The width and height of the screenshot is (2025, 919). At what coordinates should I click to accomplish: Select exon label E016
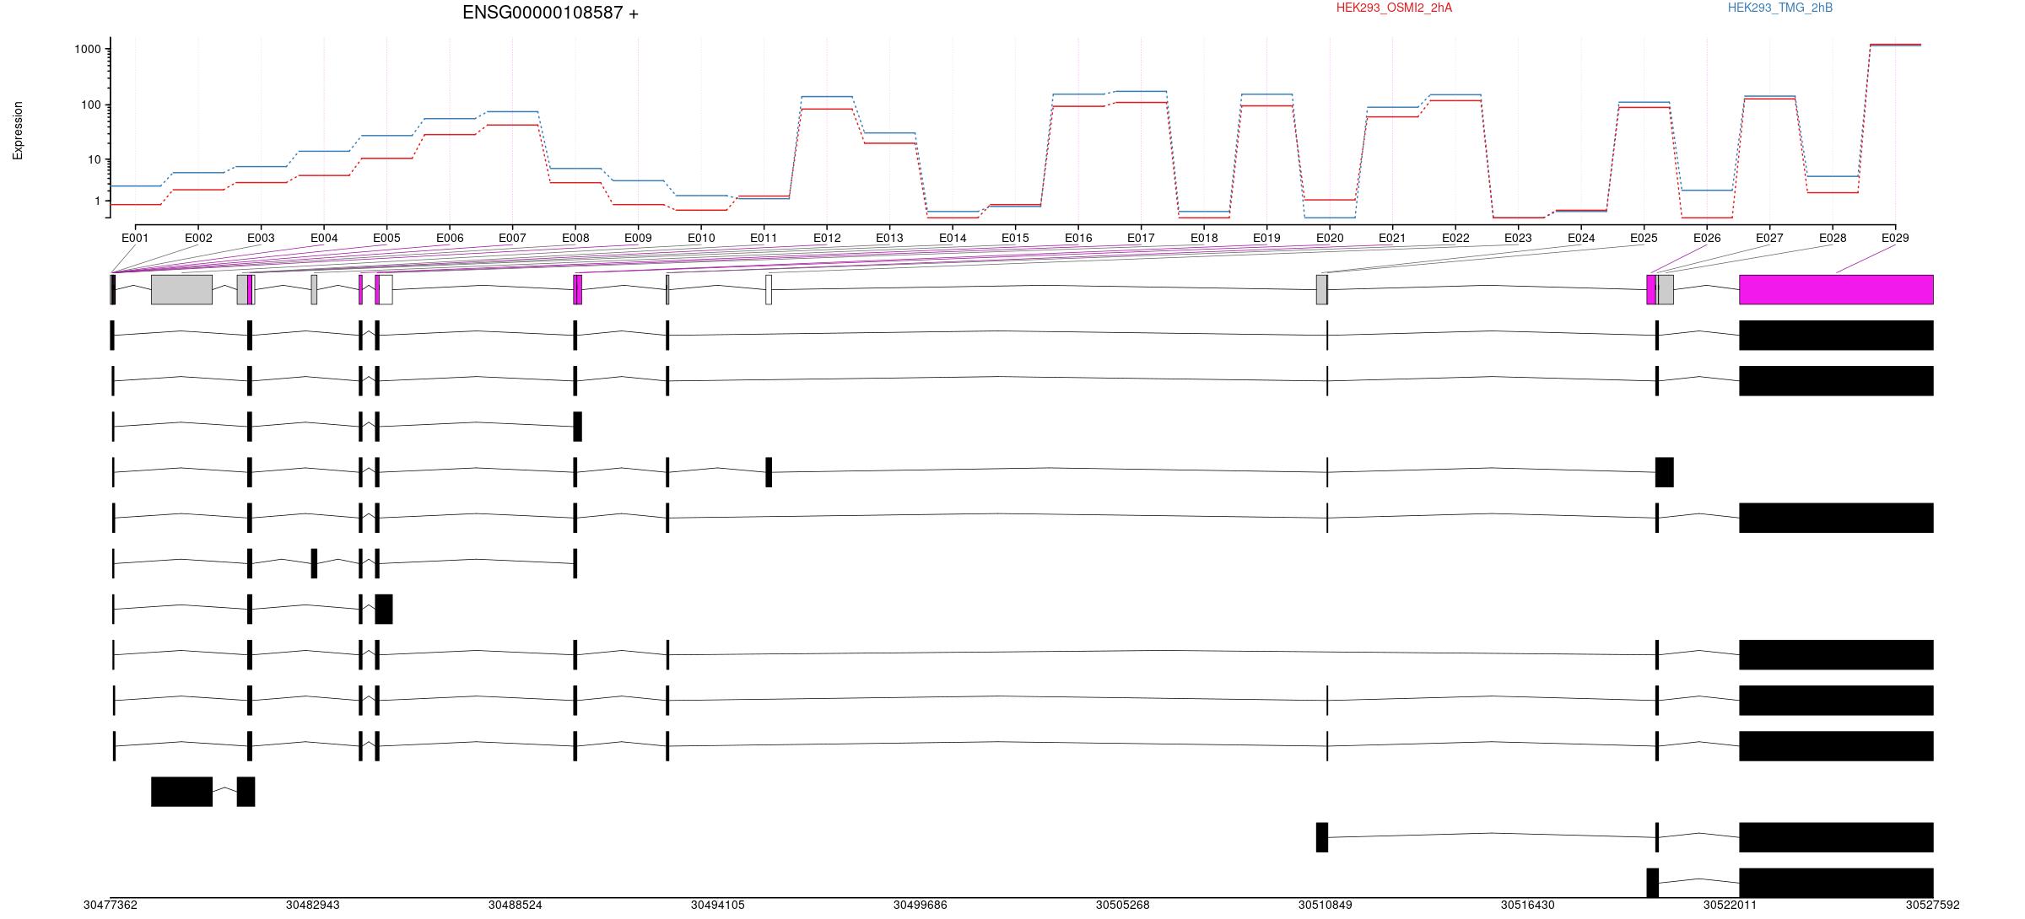pyautogui.click(x=1078, y=239)
